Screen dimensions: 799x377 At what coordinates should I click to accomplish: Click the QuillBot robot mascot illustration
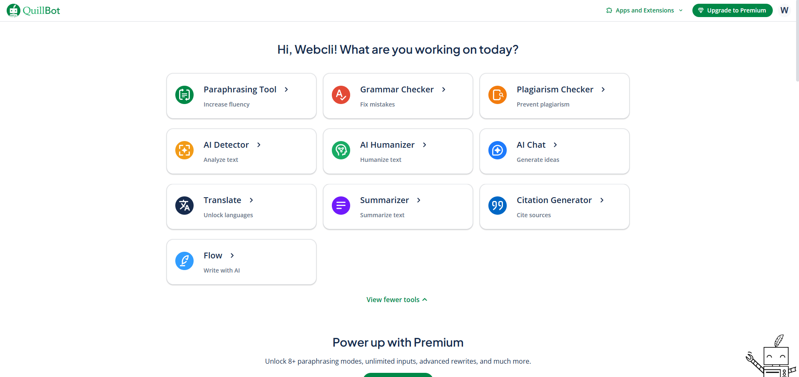click(771, 356)
